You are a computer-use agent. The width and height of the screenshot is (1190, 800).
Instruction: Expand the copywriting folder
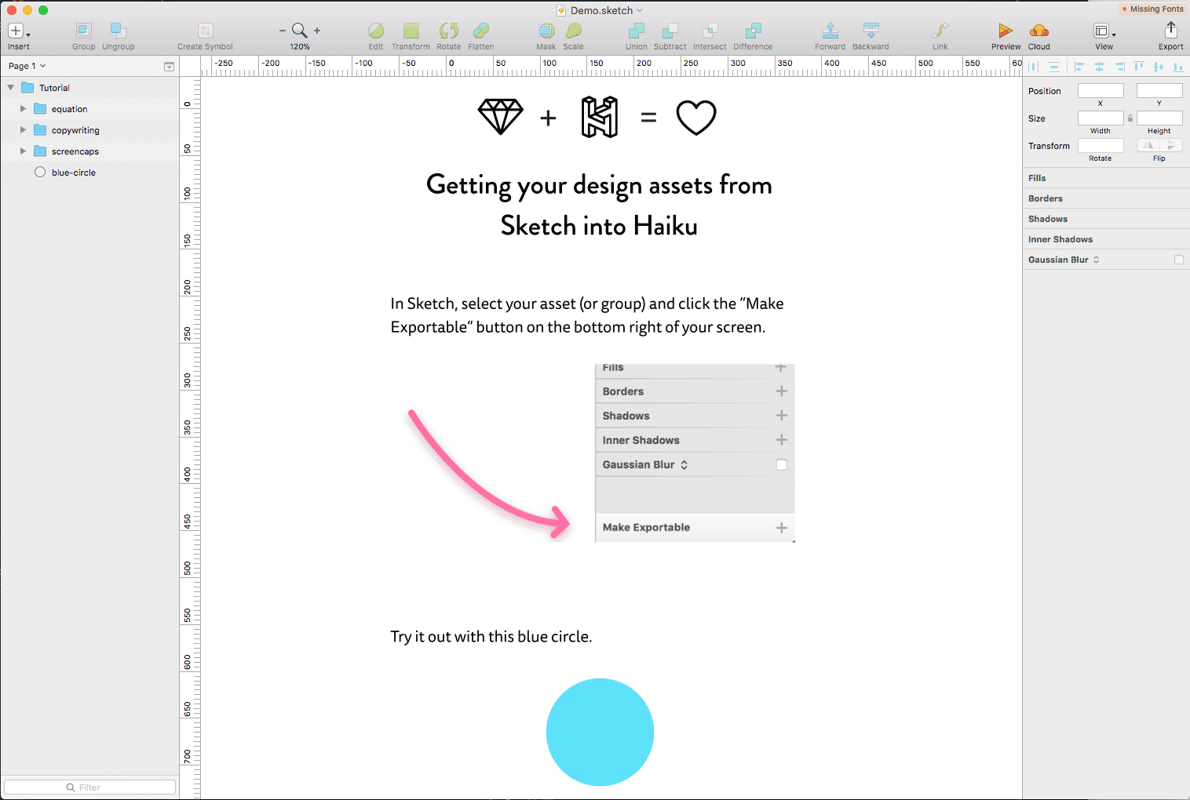pyautogui.click(x=24, y=130)
